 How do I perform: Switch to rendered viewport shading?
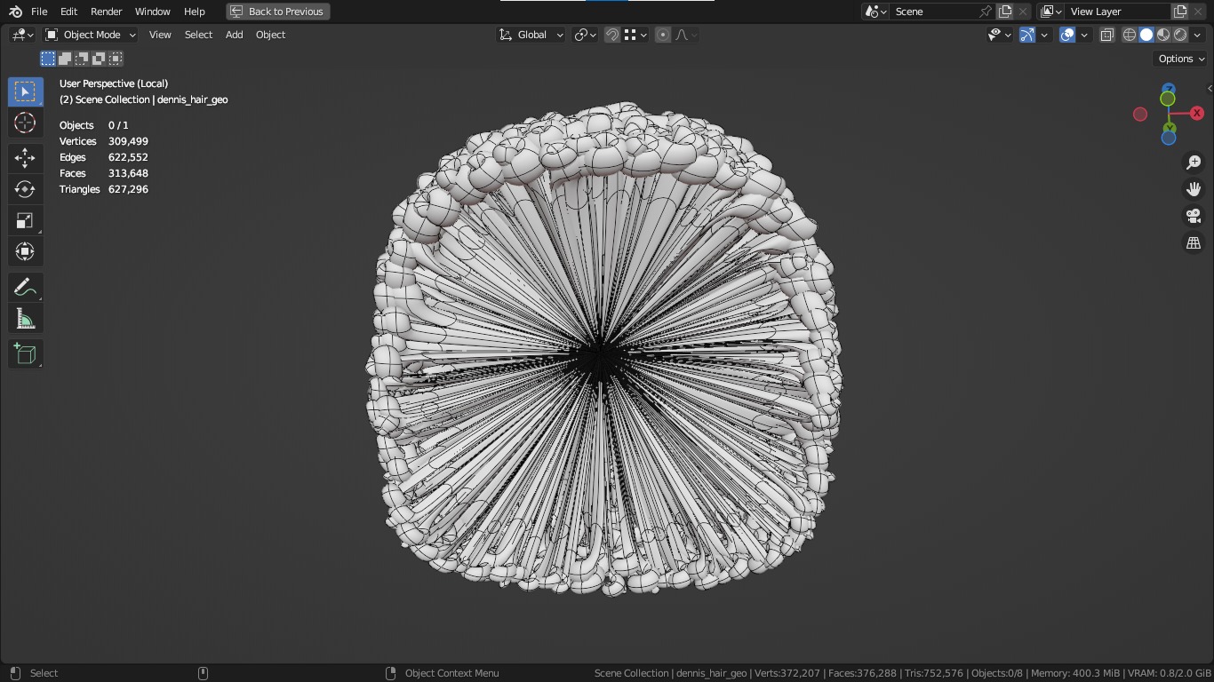point(1180,35)
